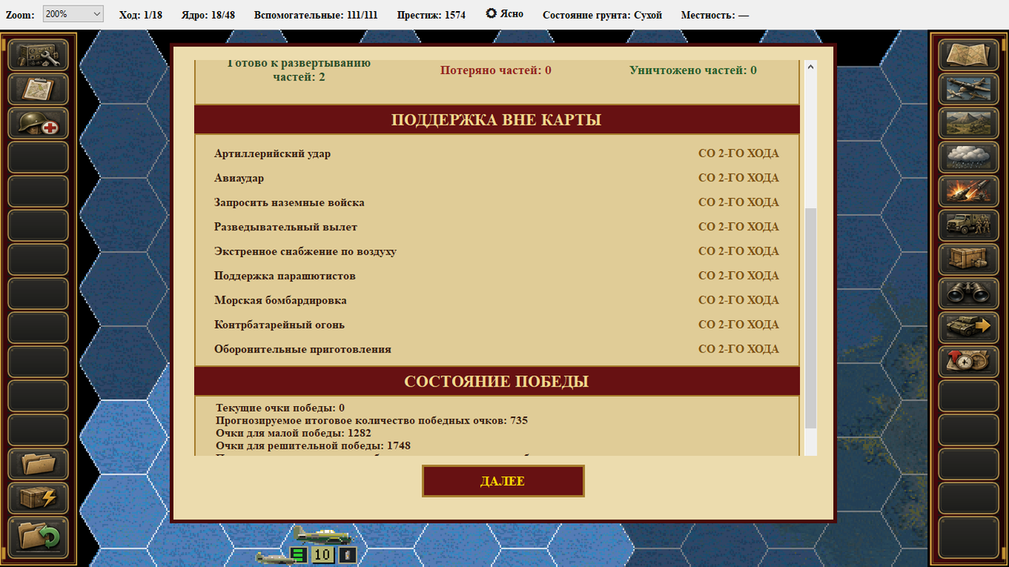Image resolution: width=1009 pixels, height=567 pixels.
Task: Open the radio and wrench settings icon
Action: tap(38, 55)
